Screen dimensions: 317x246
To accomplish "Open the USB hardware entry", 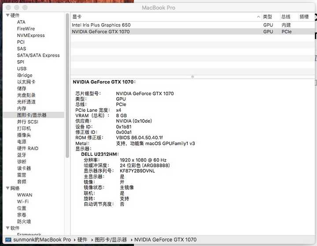I will [x=22, y=69].
